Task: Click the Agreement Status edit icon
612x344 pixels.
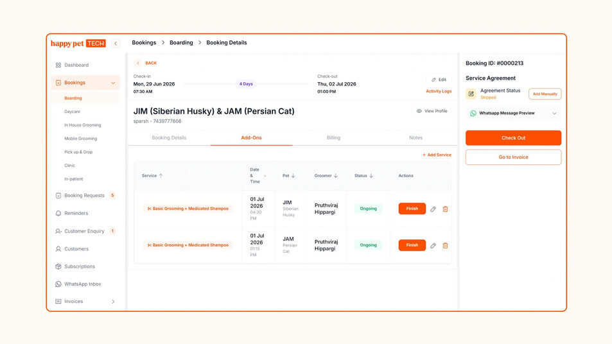Action: click(471, 94)
